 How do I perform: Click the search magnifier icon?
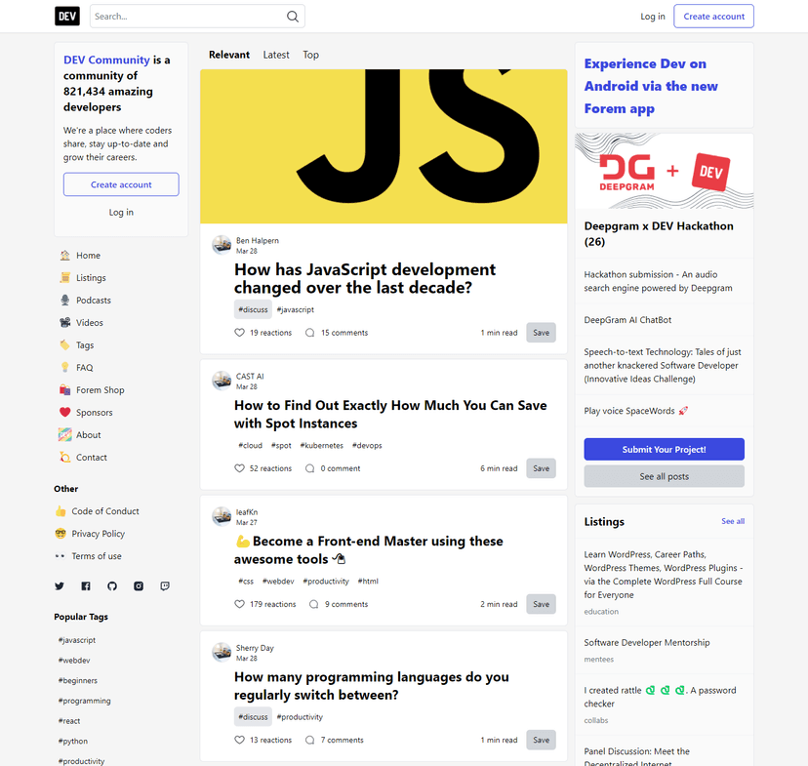292,17
